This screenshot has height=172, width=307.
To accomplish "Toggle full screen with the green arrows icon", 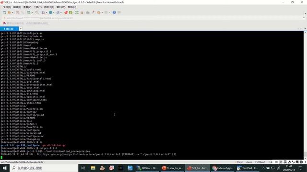I will pos(77,12).
